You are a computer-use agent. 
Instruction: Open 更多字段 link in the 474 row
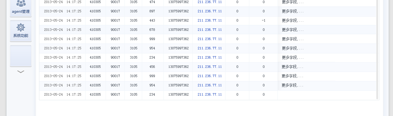click(x=293, y=2)
